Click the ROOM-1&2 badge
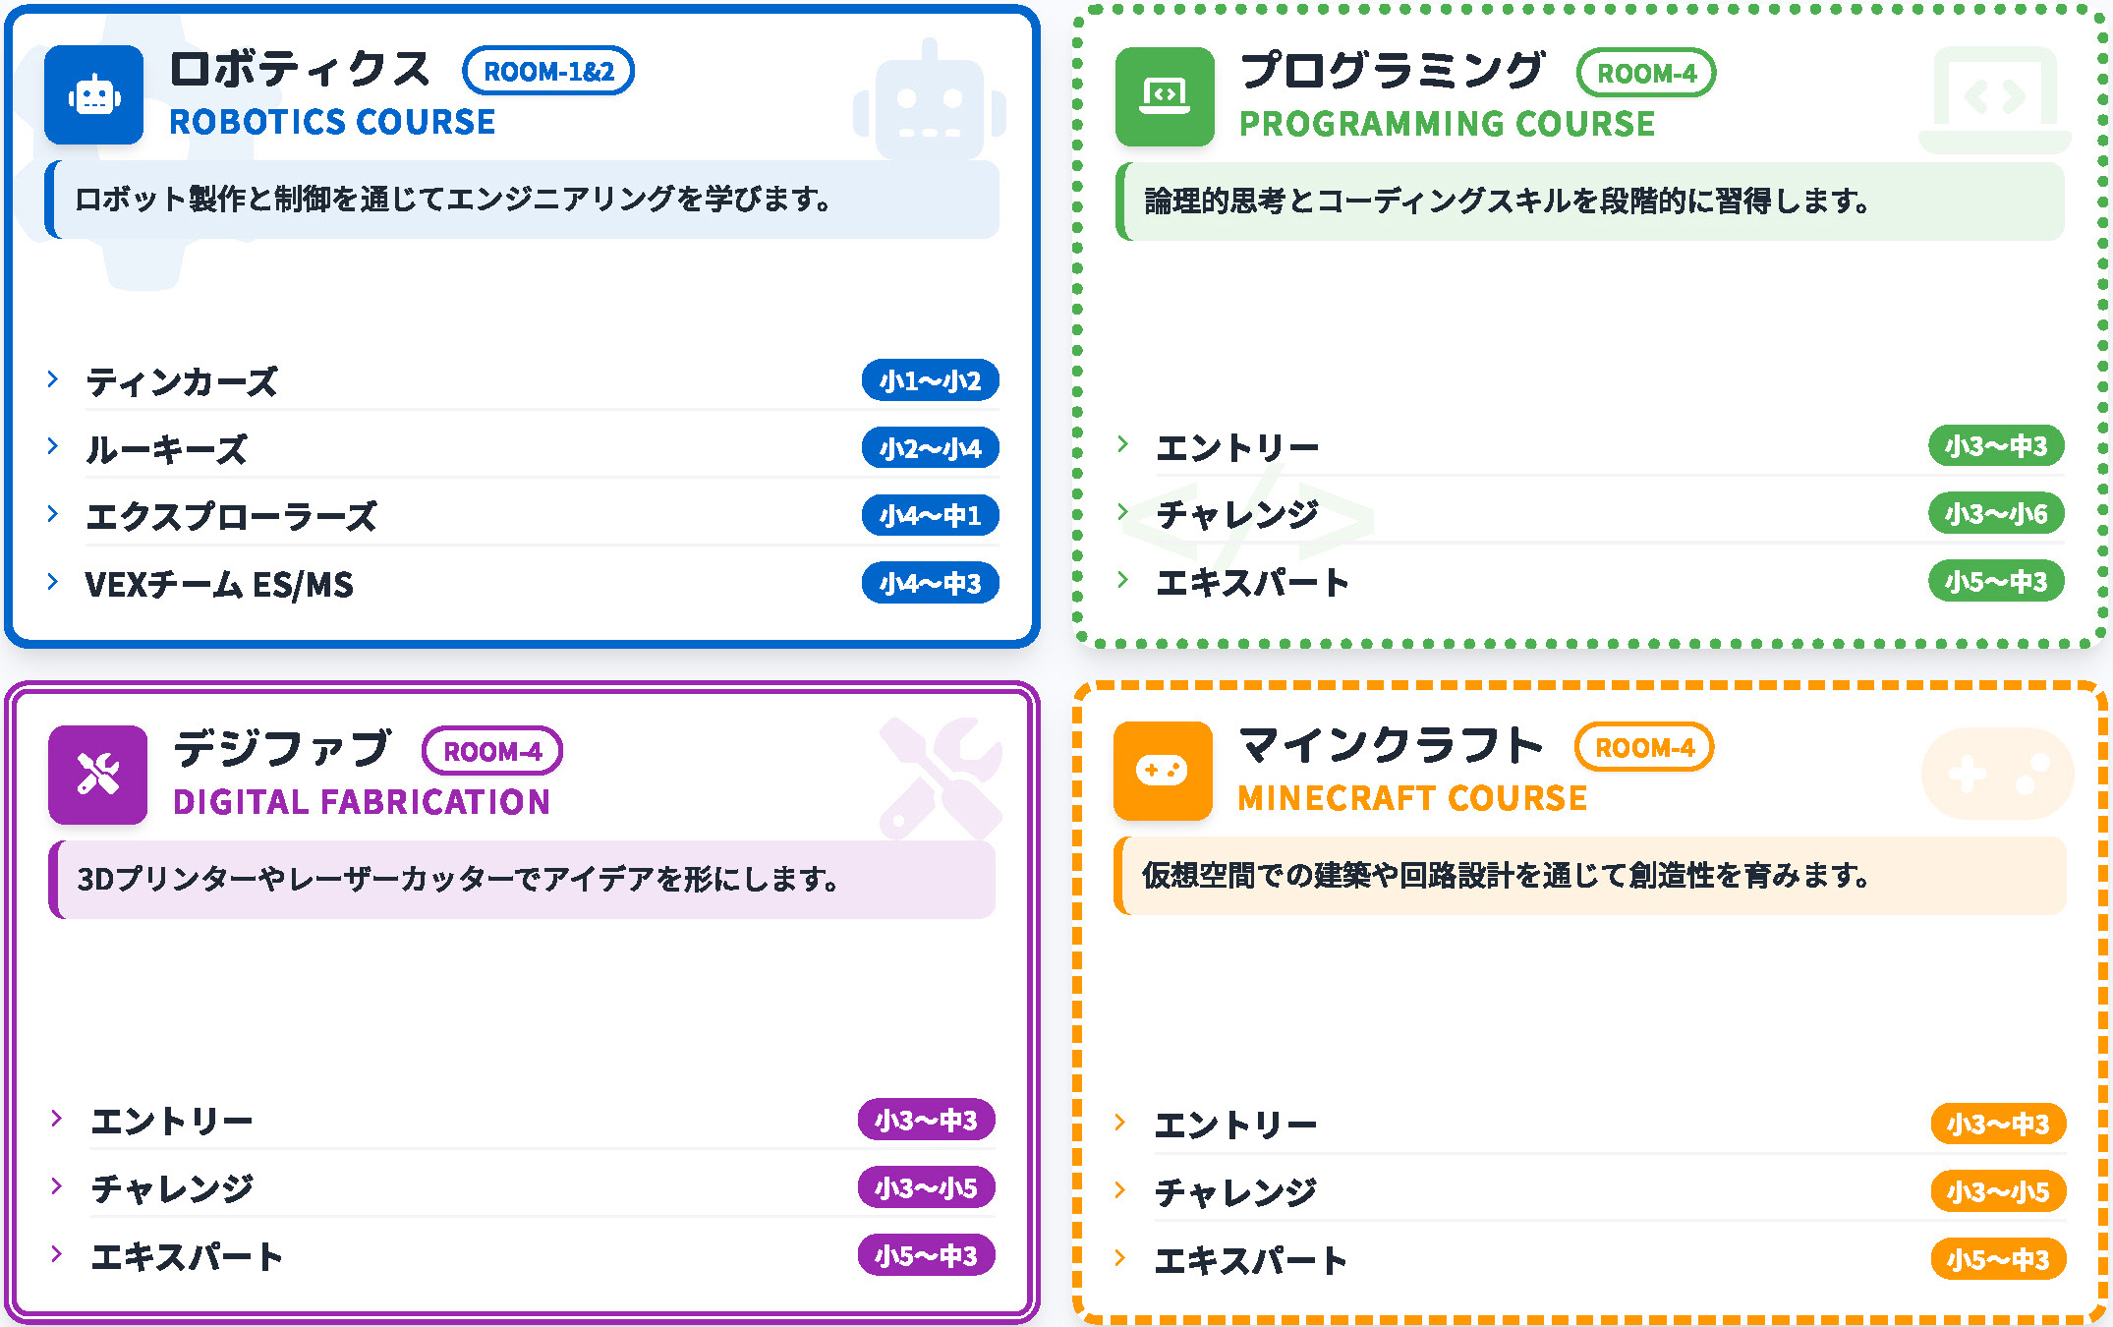 [x=548, y=72]
